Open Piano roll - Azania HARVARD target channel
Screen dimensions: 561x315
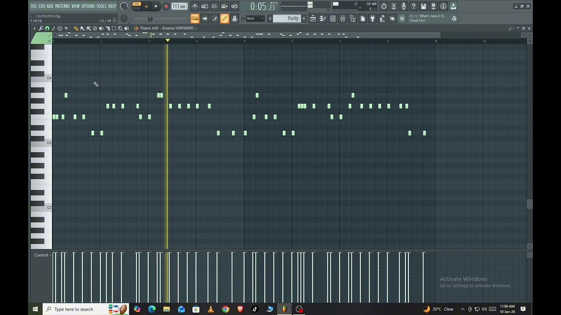coord(167,28)
